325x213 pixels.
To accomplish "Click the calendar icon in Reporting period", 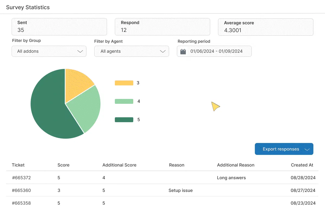I will coord(183,51).
